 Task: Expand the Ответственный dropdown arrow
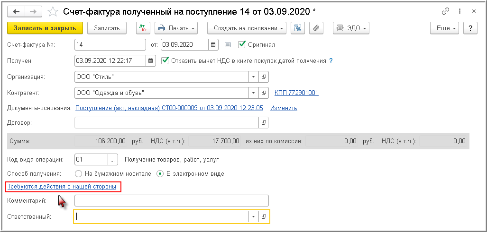(x=253, y=216)
